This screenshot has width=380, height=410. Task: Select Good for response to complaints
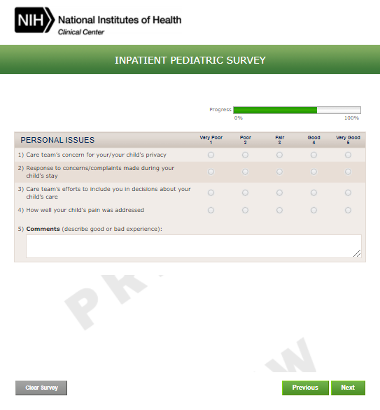pyautogui.click(x=314, y=172)
